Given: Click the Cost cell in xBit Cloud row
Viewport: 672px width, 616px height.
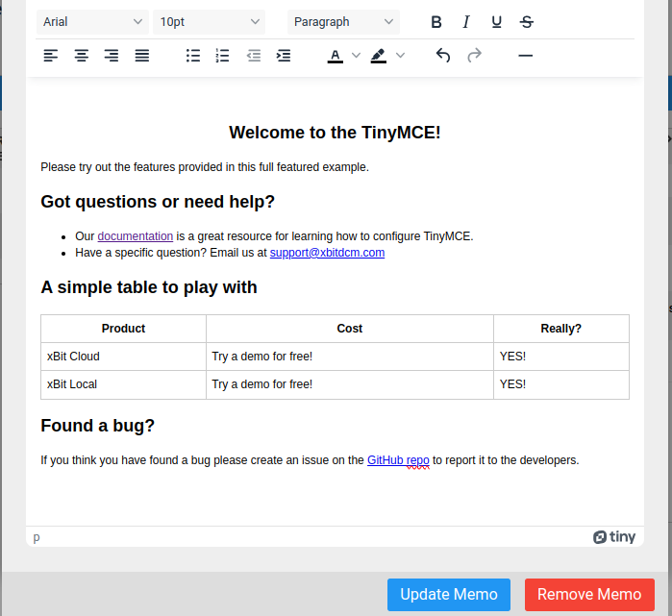Looking at the screenshot, I should [350, 357].
